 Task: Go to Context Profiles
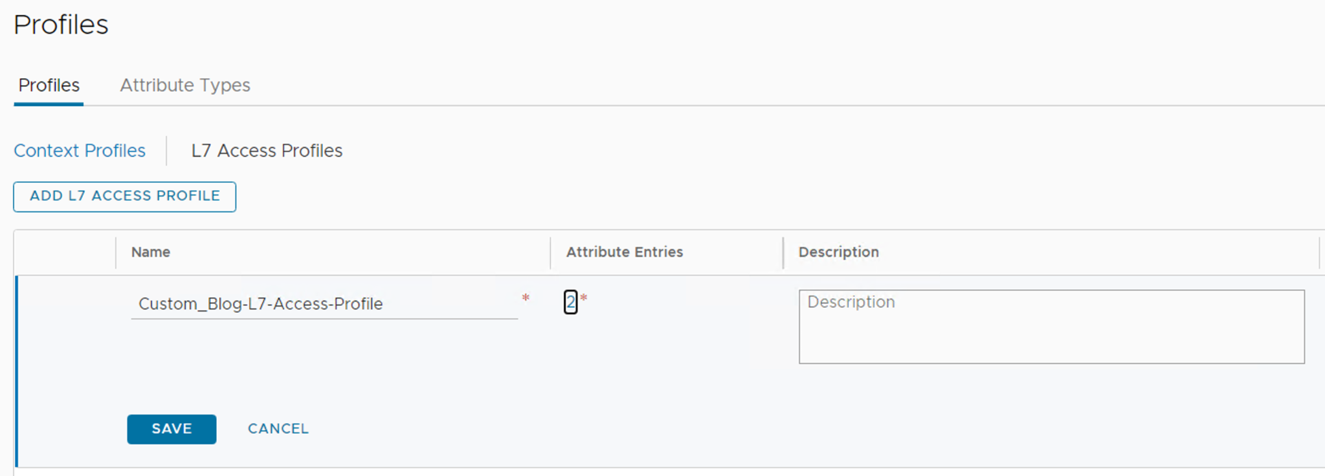tap(80, 151)
